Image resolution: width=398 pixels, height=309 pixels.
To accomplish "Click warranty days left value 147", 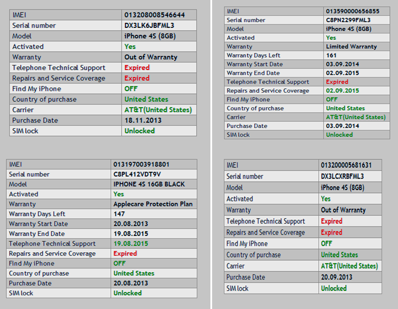I will click(119, 214).
